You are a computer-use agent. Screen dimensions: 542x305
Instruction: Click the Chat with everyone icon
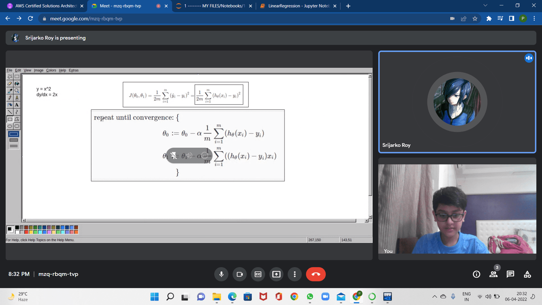click(510, 274)
